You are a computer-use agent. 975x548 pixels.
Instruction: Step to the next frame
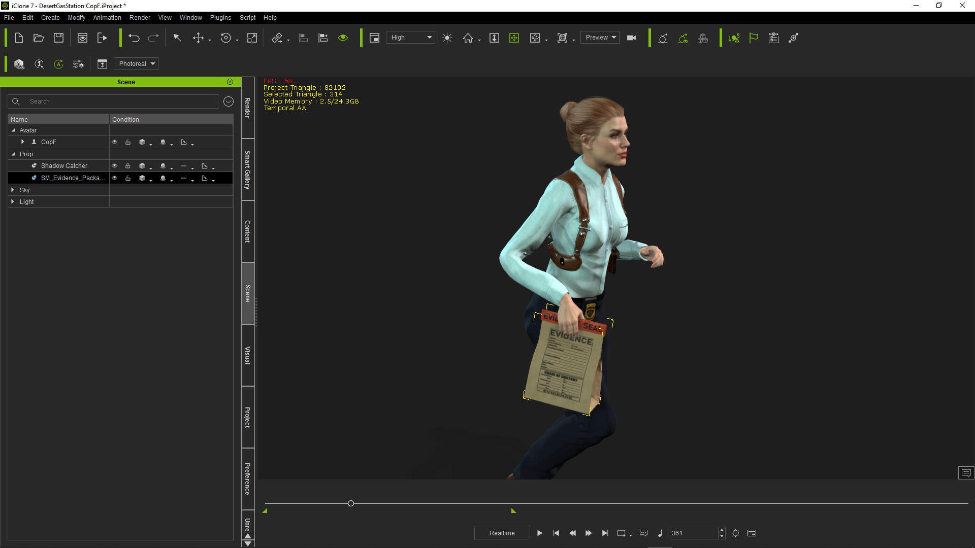pyautogui.click(x=589, y=533)
